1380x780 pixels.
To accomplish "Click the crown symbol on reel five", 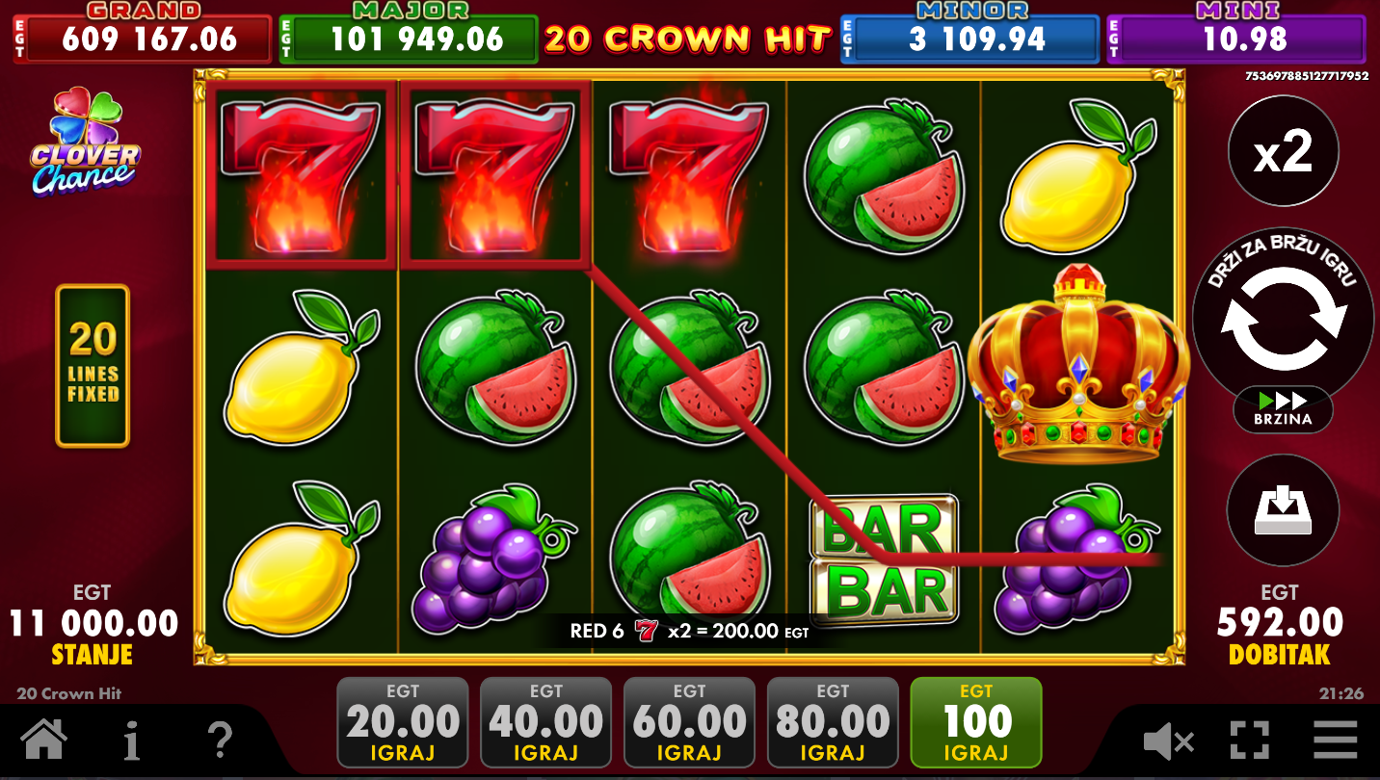I will click(x=1078, y=364).
